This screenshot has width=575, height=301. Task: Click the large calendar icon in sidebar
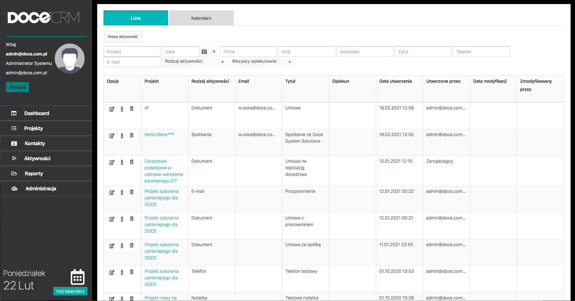77,277
